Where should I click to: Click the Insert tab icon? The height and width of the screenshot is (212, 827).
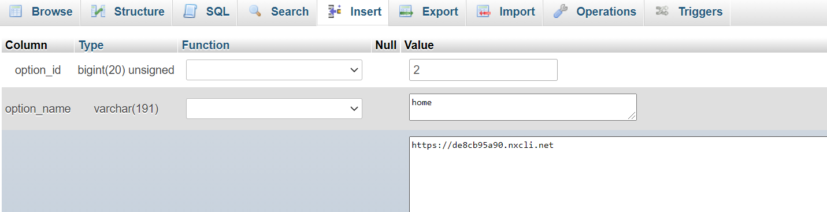(x=335, y=12)
